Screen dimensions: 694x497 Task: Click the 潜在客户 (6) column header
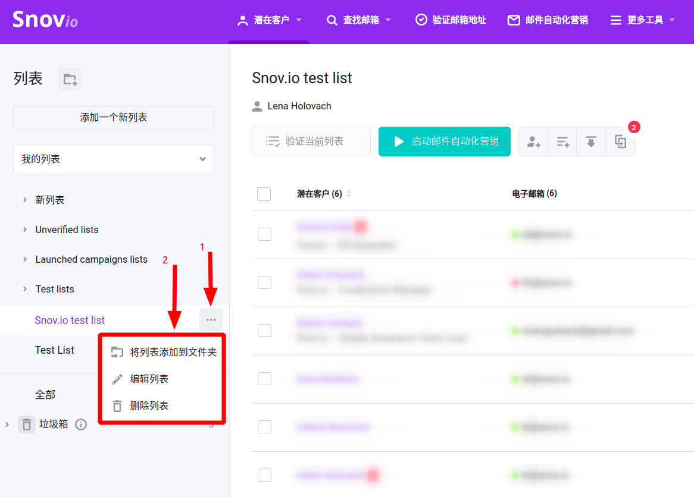tap(319, 194)
